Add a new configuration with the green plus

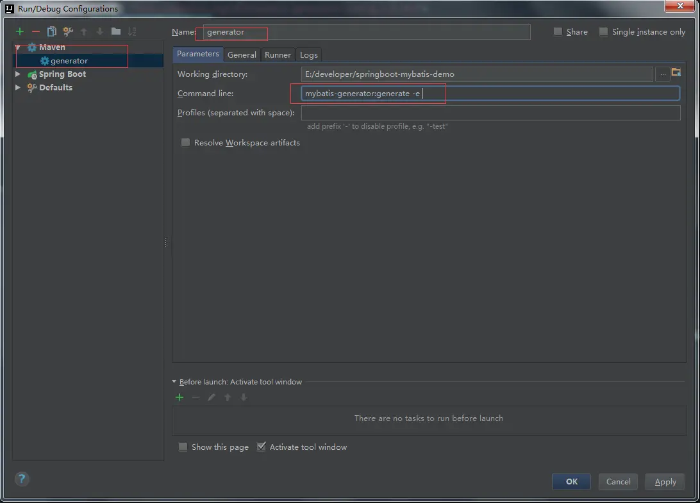[x=20, y=31]
